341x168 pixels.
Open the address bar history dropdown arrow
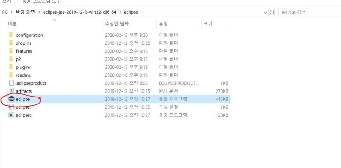click(265, 13)
